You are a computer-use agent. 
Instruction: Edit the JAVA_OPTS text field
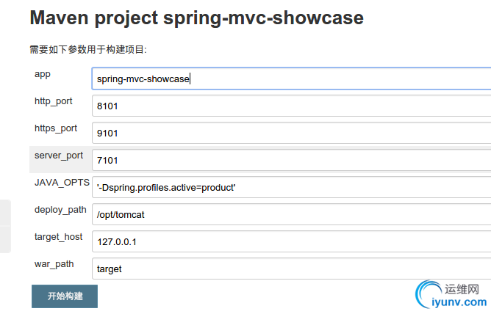pyautogui.click(x=291, y=188)
